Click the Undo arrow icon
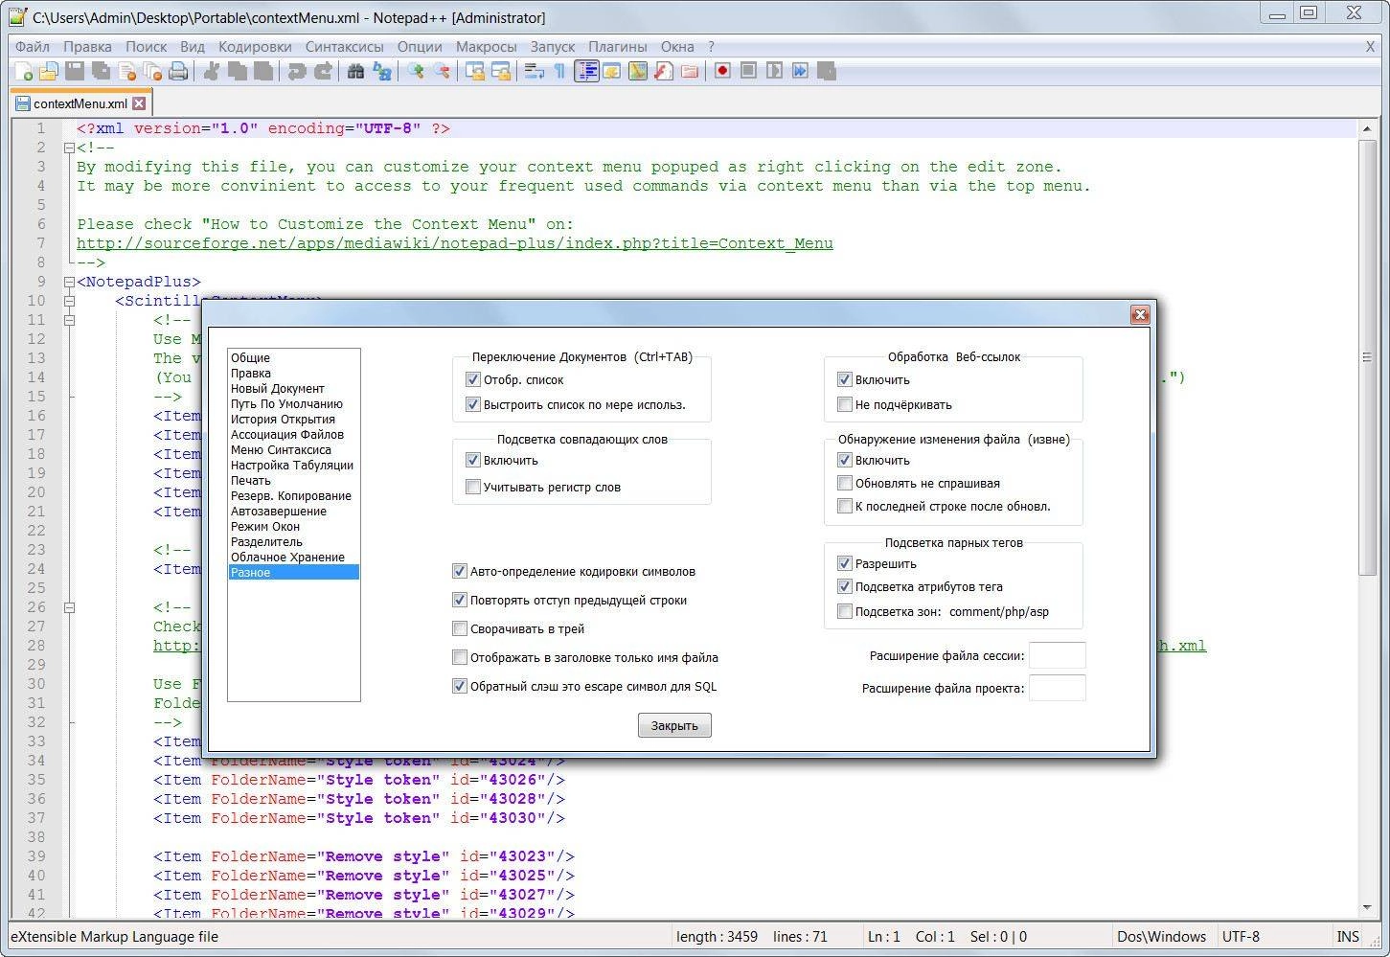Image resolution: width=1390 pixels, height=957 pixels. click(x=297, y=71)
